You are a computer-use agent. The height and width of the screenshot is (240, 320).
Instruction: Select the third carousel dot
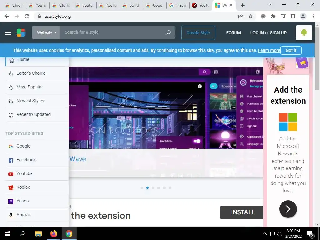[153, 188]
